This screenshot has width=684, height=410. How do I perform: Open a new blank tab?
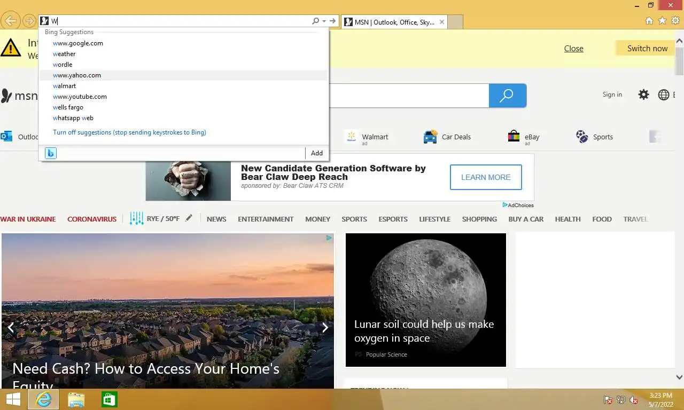click(x=455, y=22)
